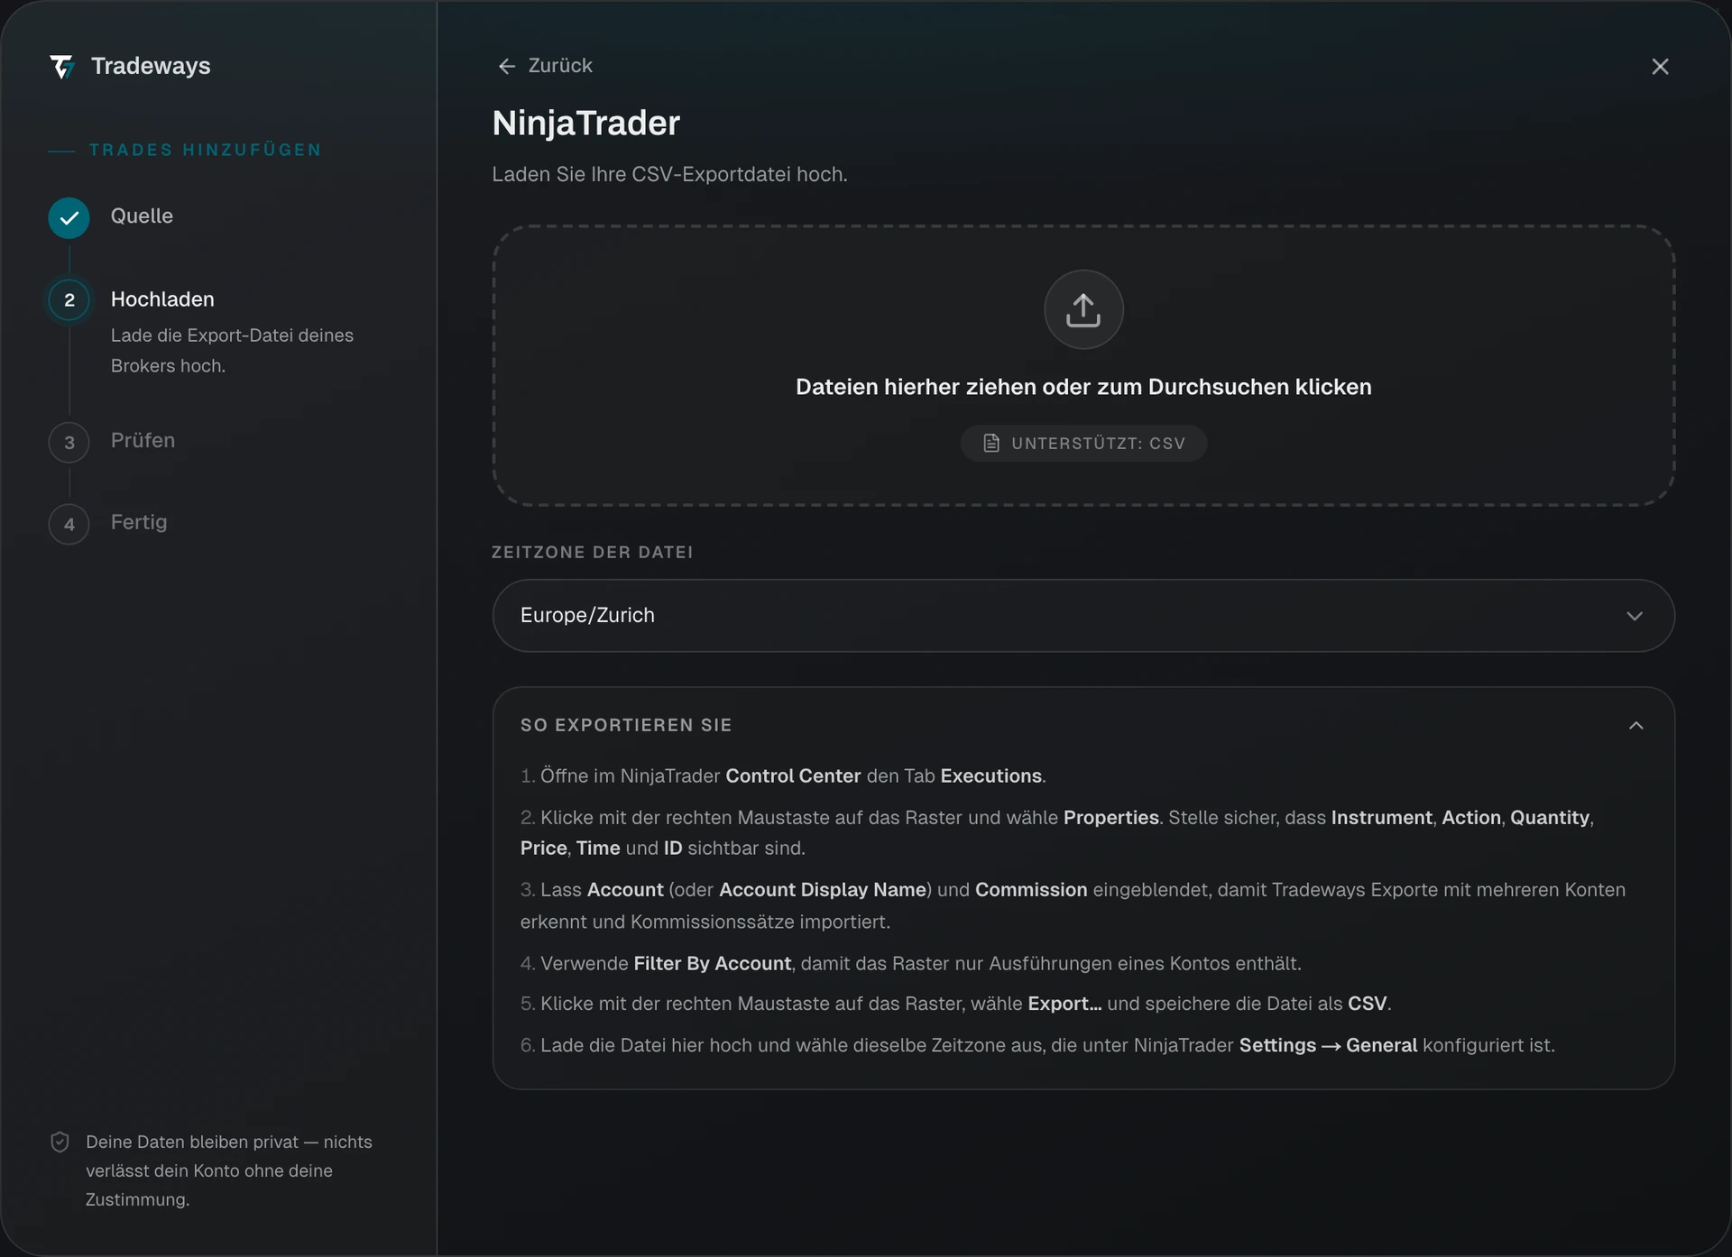
Task: Click the 'Deine Daten bleiben privat' notice
Action: point(229,1170)
